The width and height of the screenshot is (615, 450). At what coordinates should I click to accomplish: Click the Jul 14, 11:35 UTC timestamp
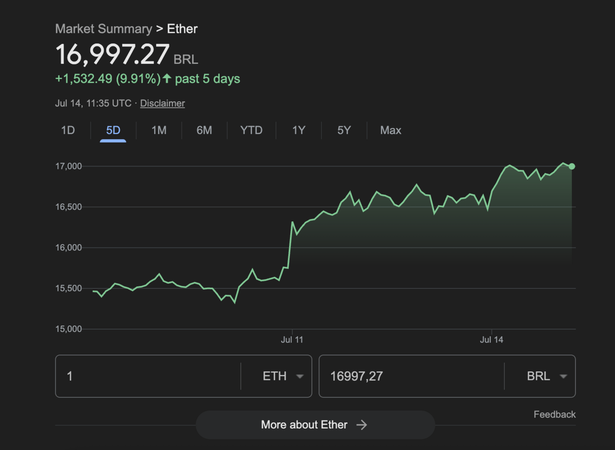click(93, 103)
